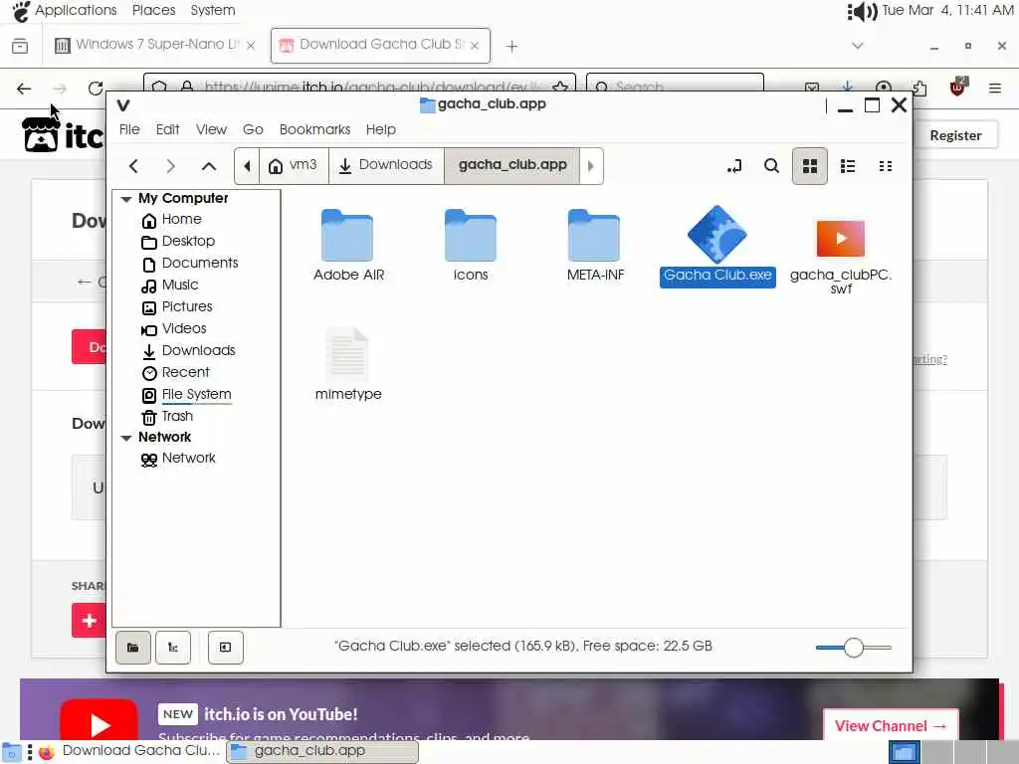1019x764 pixels.
Task: Collapse the My Computer section
Action: coord(126,199)
